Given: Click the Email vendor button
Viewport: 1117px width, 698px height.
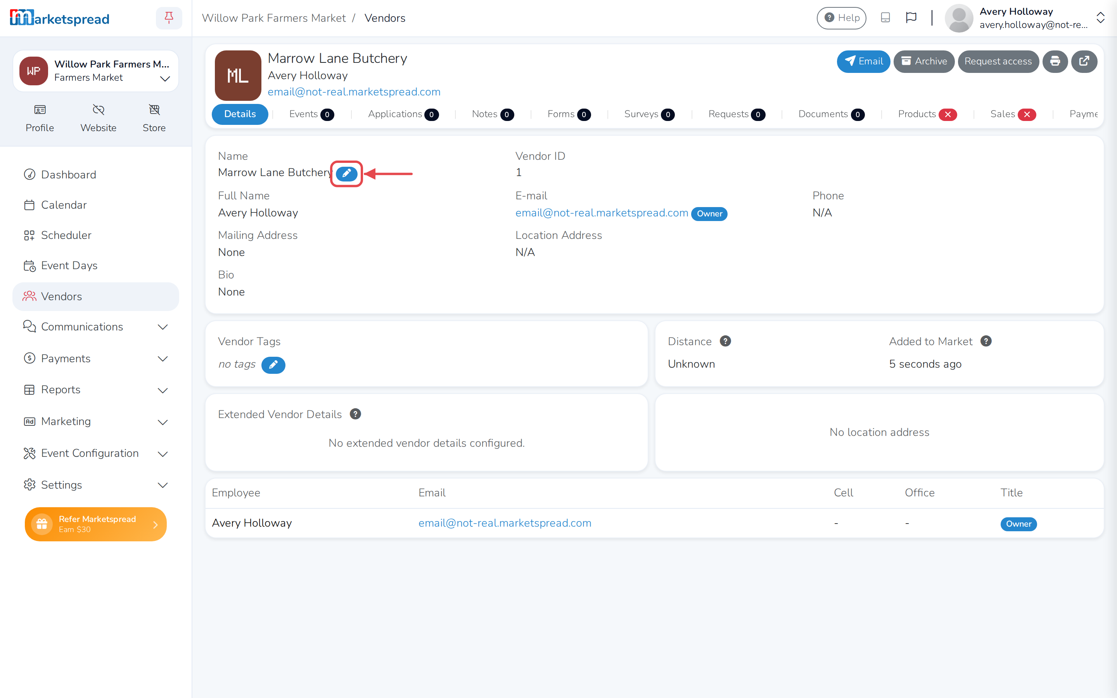Looking at the screenshot, I should coord(863,61).
